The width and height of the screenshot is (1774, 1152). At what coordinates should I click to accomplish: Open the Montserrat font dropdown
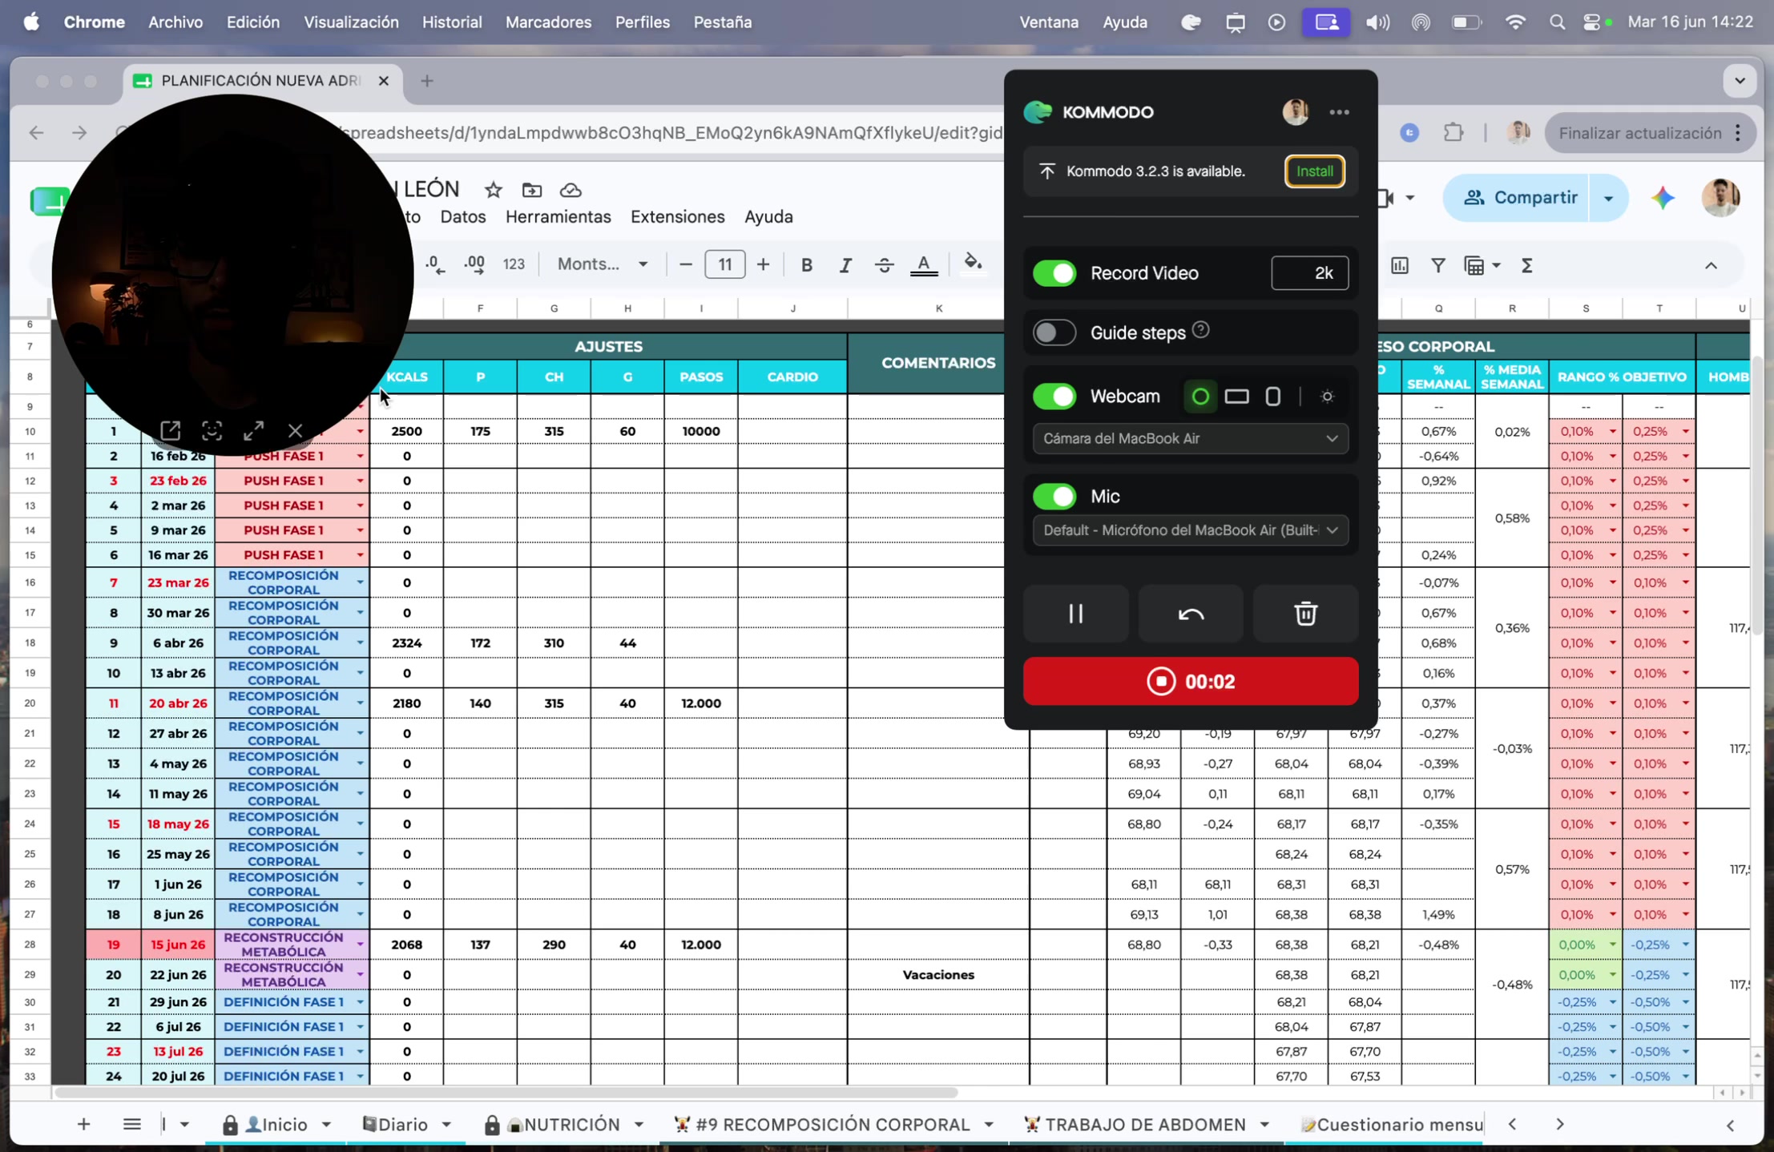(x=603, y=264)
